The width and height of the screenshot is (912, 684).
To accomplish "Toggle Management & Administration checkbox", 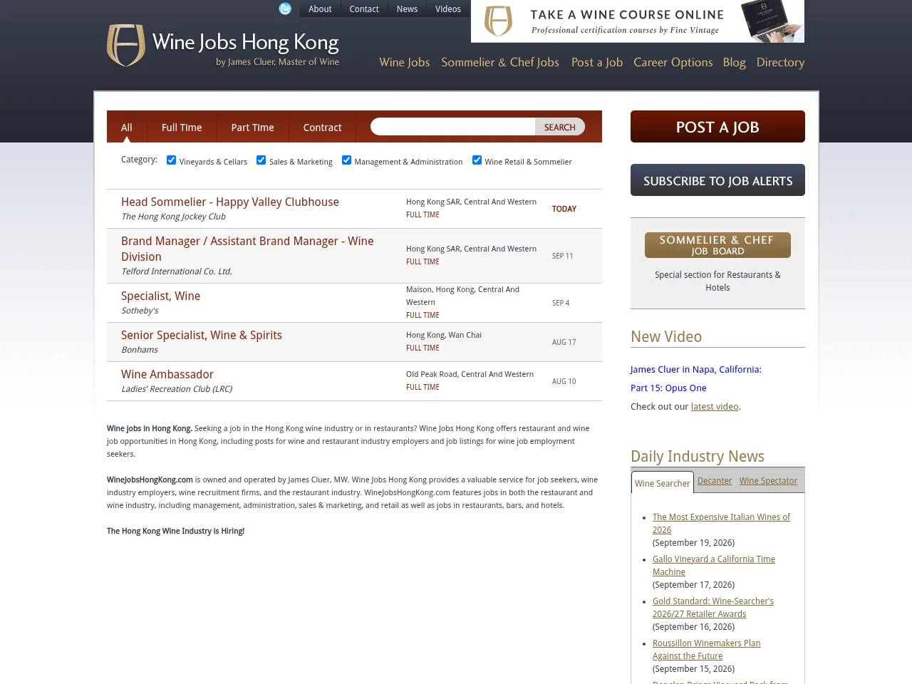I will click(346, 160).
